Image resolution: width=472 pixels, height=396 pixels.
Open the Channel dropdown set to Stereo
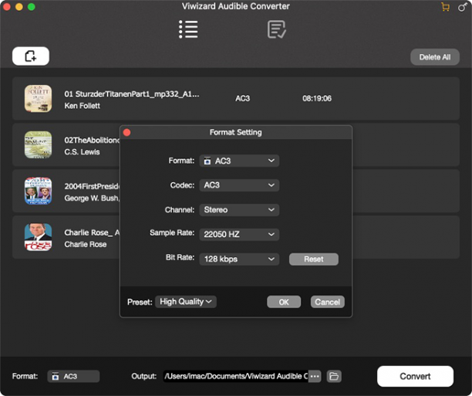pos(239,210)
